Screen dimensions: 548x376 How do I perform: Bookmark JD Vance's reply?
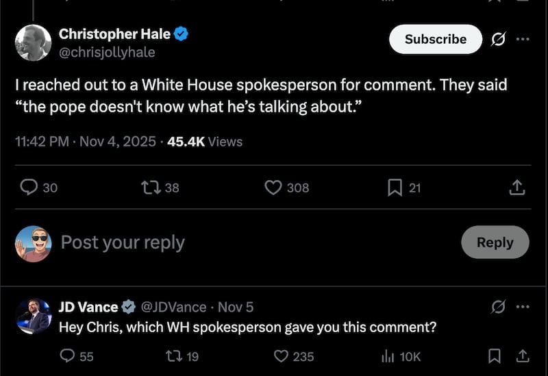[x=494, y=356]
